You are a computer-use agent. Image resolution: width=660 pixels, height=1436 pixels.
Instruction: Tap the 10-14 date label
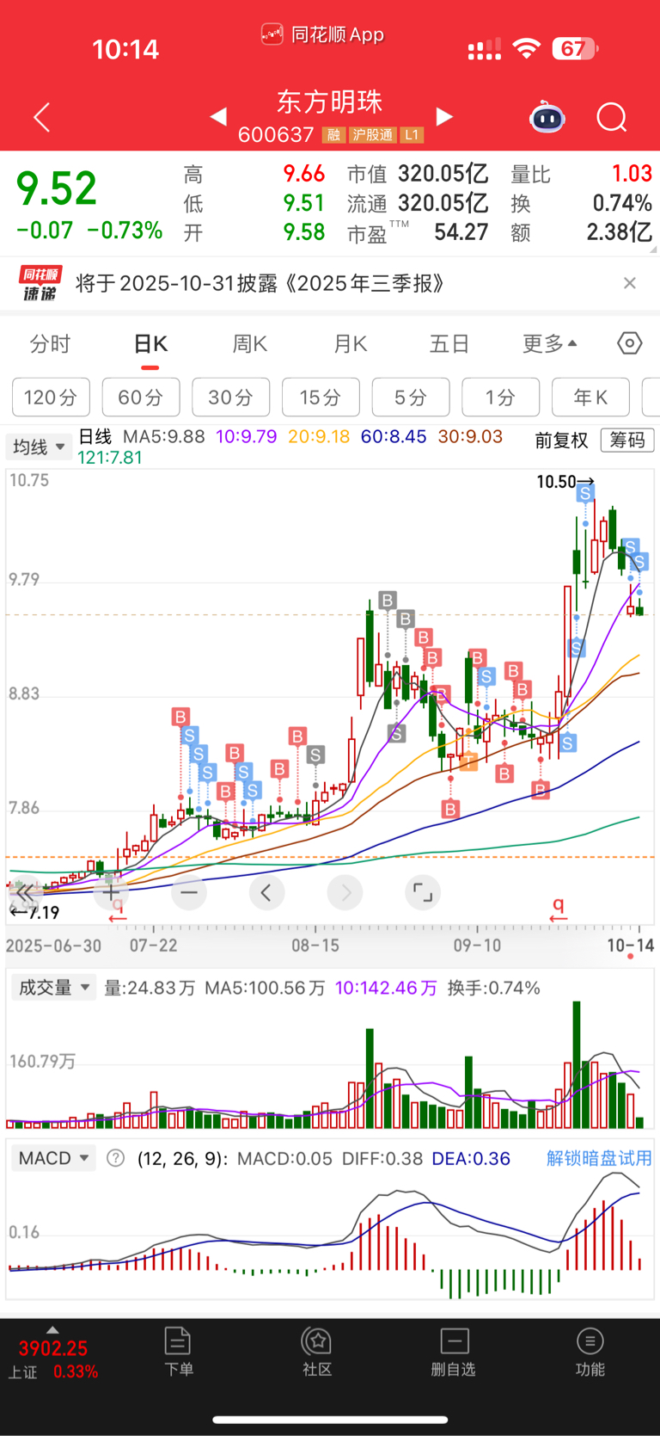pyautogui.click(x=631, y=945)
